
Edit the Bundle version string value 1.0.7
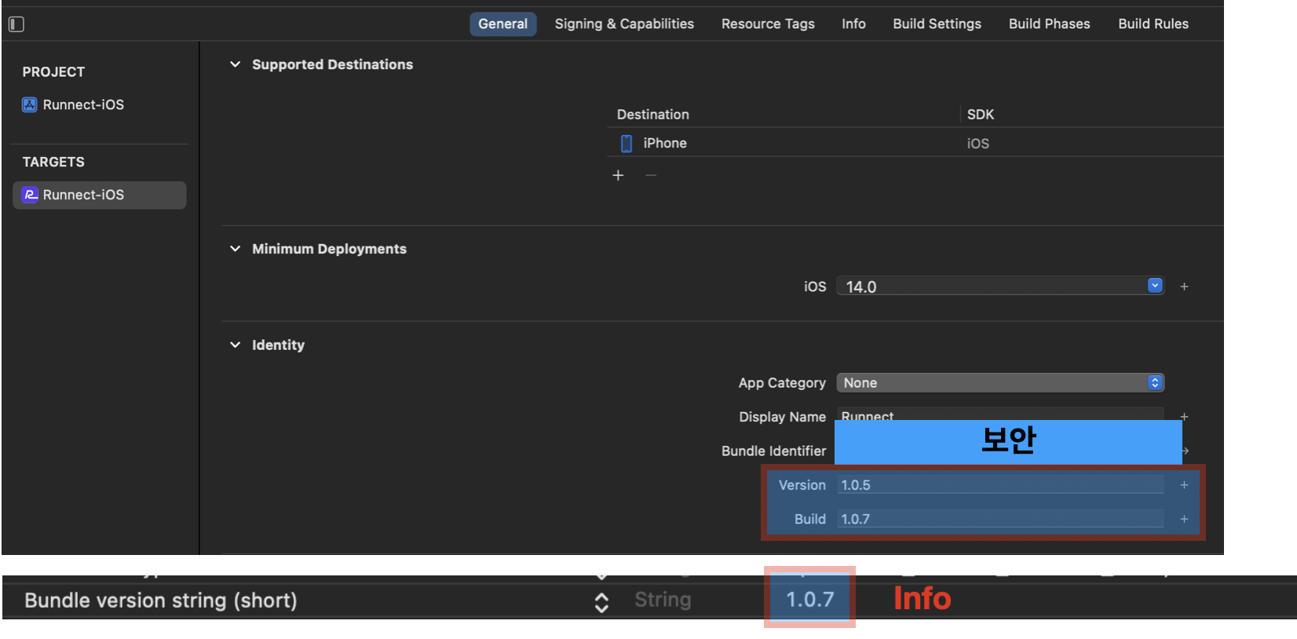(x=809, y=600)
